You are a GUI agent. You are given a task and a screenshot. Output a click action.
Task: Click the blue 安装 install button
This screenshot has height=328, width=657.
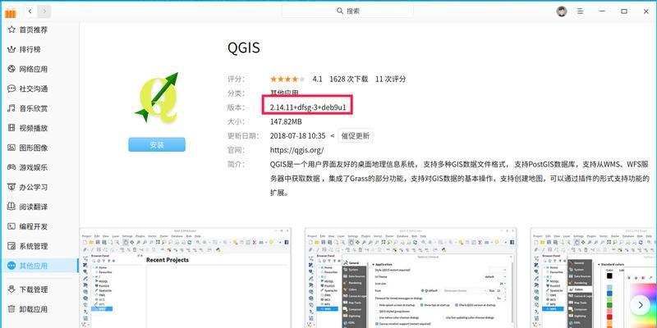pyautogui.click(x=157, y=145)
